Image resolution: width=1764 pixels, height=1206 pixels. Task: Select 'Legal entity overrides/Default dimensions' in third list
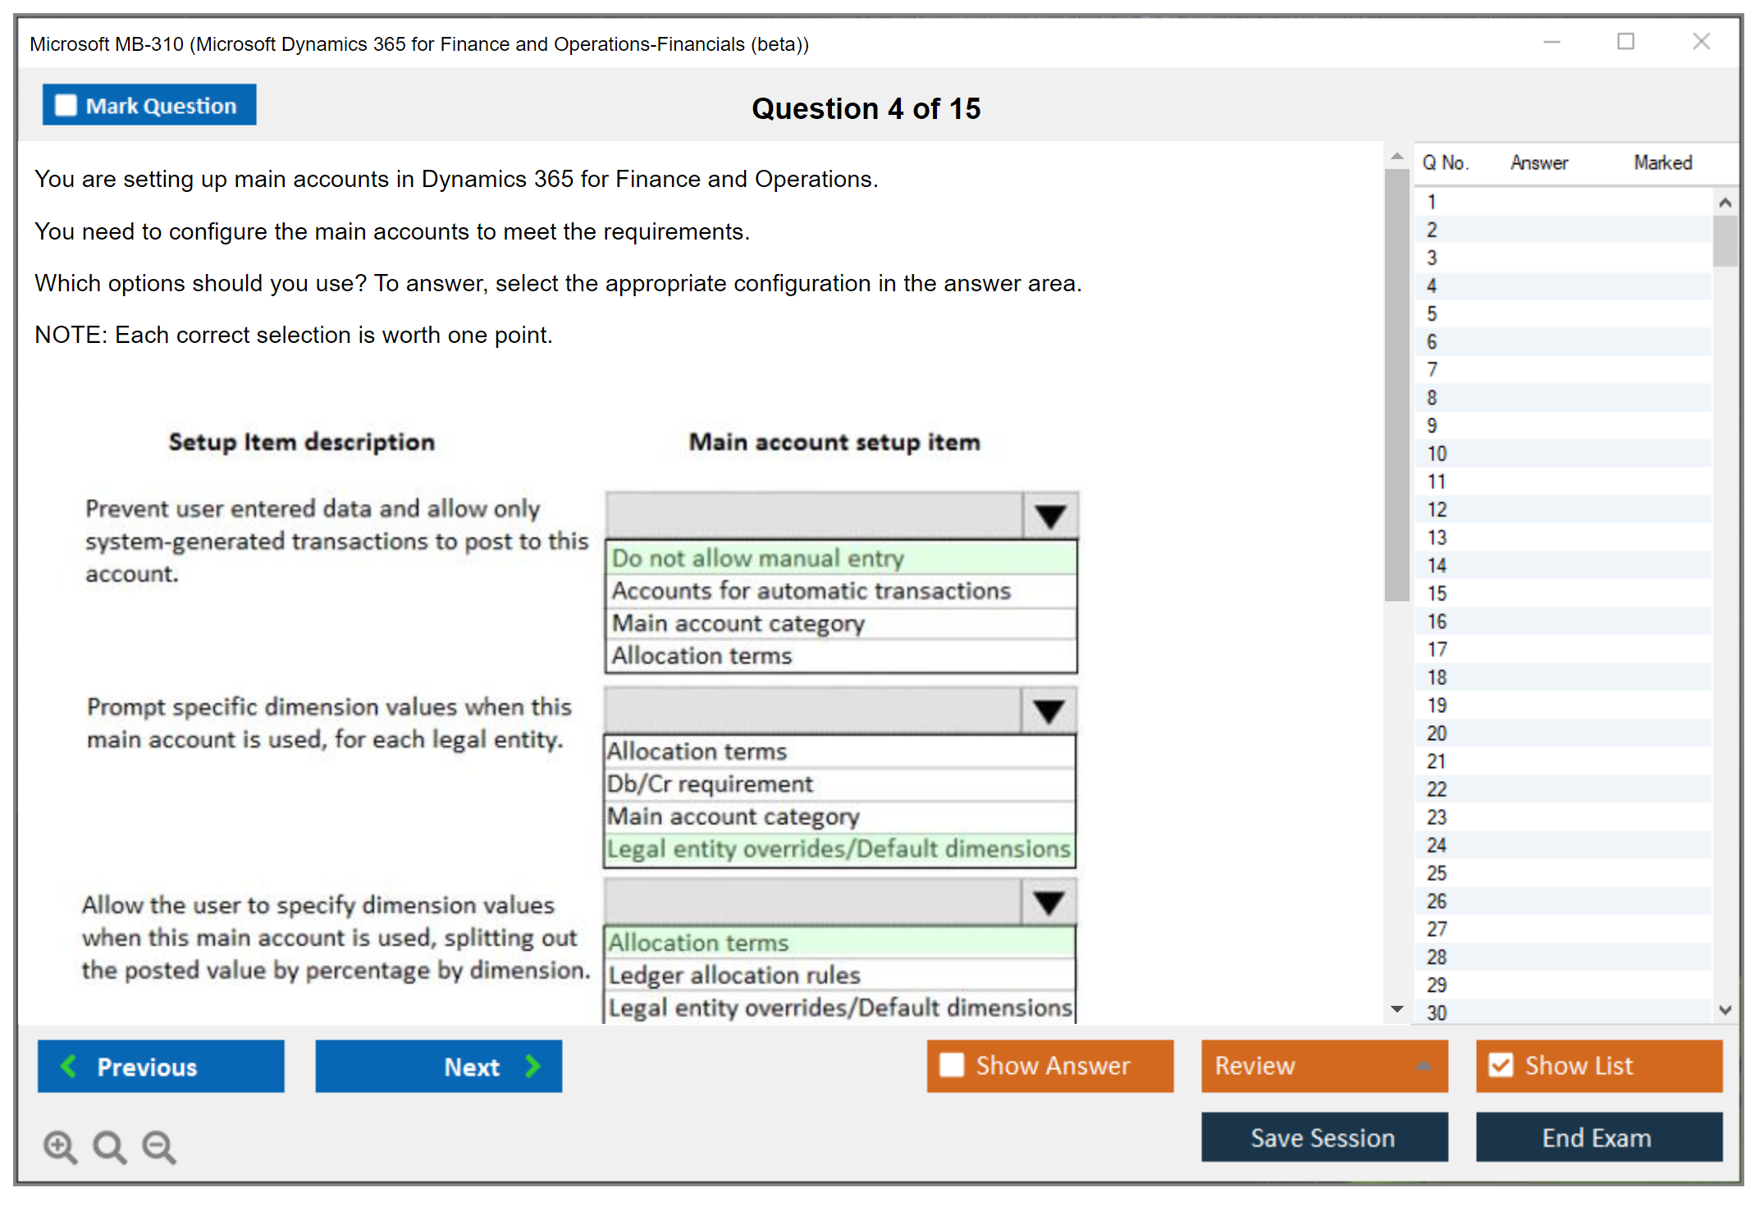click(840, 1007)
